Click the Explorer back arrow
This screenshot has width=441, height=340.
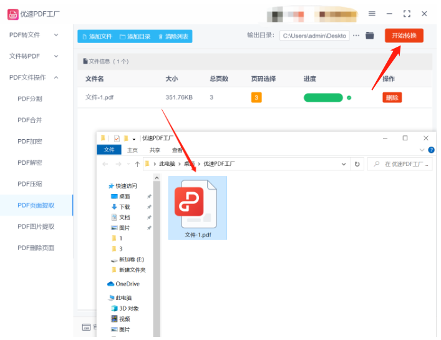click(105, 164)
